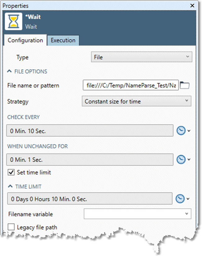The height and width of the screenshot is (257, 202).
Task: Close the Properties panel
Action: 193,6
